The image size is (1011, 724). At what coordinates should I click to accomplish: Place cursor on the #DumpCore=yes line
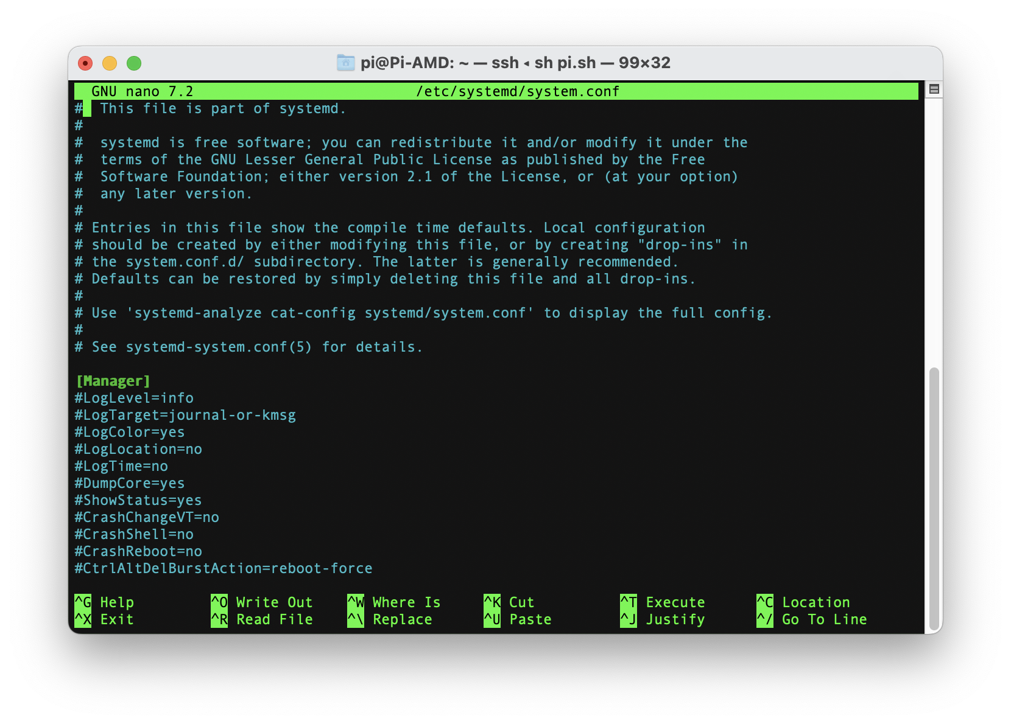tap(129, 482)
